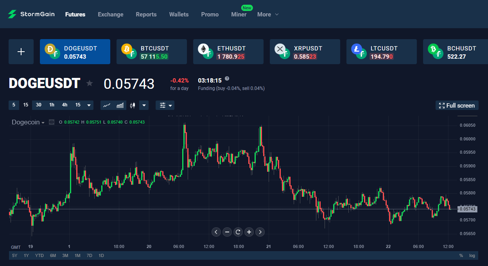488x266 pixels.
Task: Toggle log scale on price axis
Action: tap(472, 255)
